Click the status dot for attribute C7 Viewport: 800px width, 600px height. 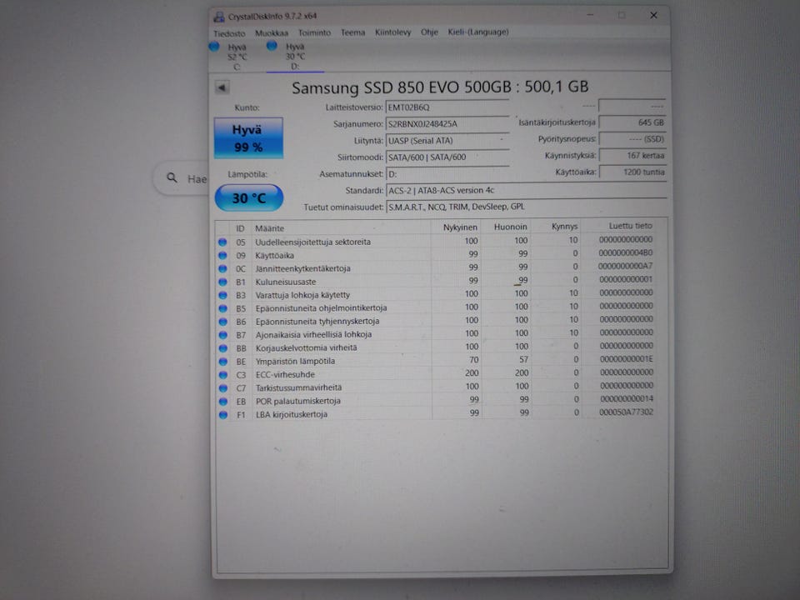(223, 388)
